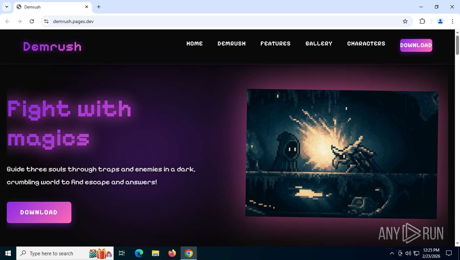Open the Chrome profile avatar
The width and height of the screenshot is (460, 260).
click(440, 21)
